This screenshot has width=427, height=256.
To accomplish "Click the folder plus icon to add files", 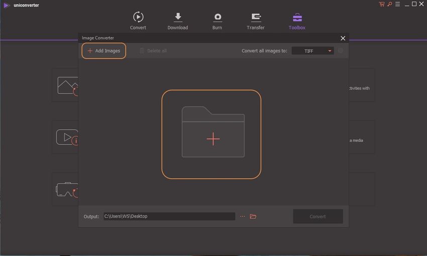I will [212, 133].
